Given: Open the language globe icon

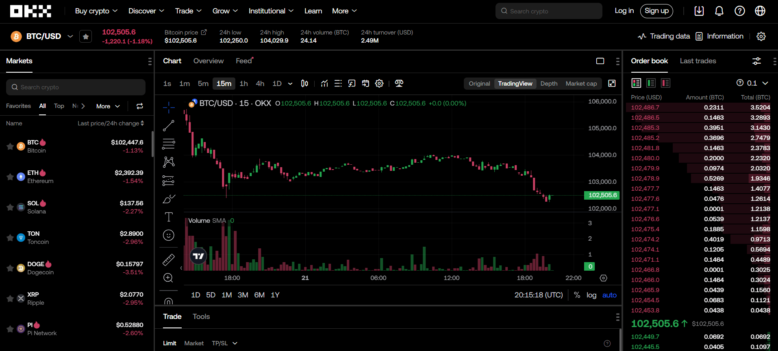Looking at the screenshot, I should coord(760,11).
